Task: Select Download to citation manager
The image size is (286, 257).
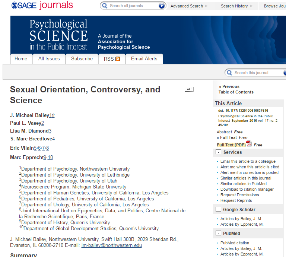Action: (x=247, y=189)
